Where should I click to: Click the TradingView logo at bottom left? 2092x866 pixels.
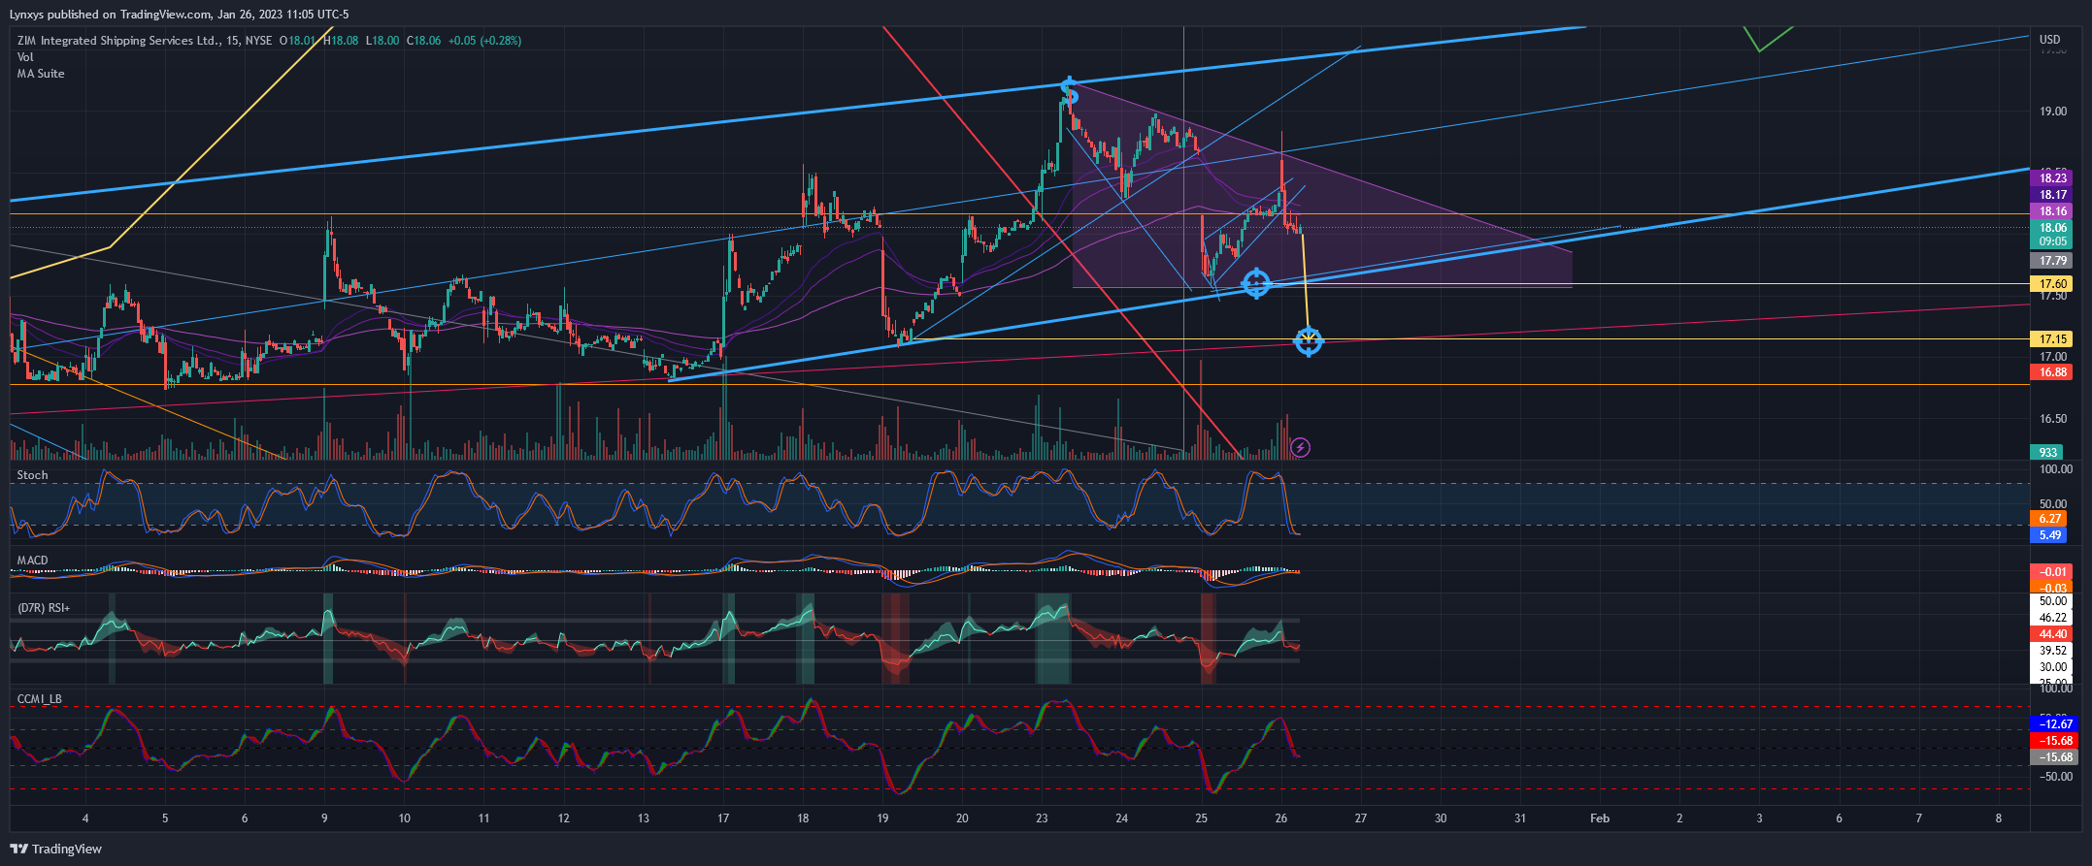(55, 849)
